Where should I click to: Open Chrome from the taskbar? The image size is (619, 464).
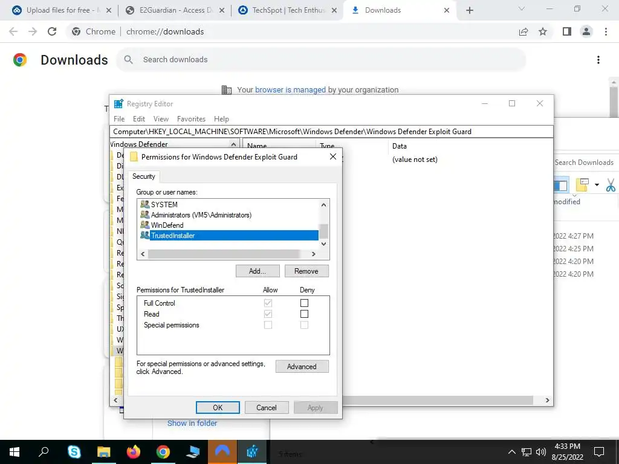point(163,452)
